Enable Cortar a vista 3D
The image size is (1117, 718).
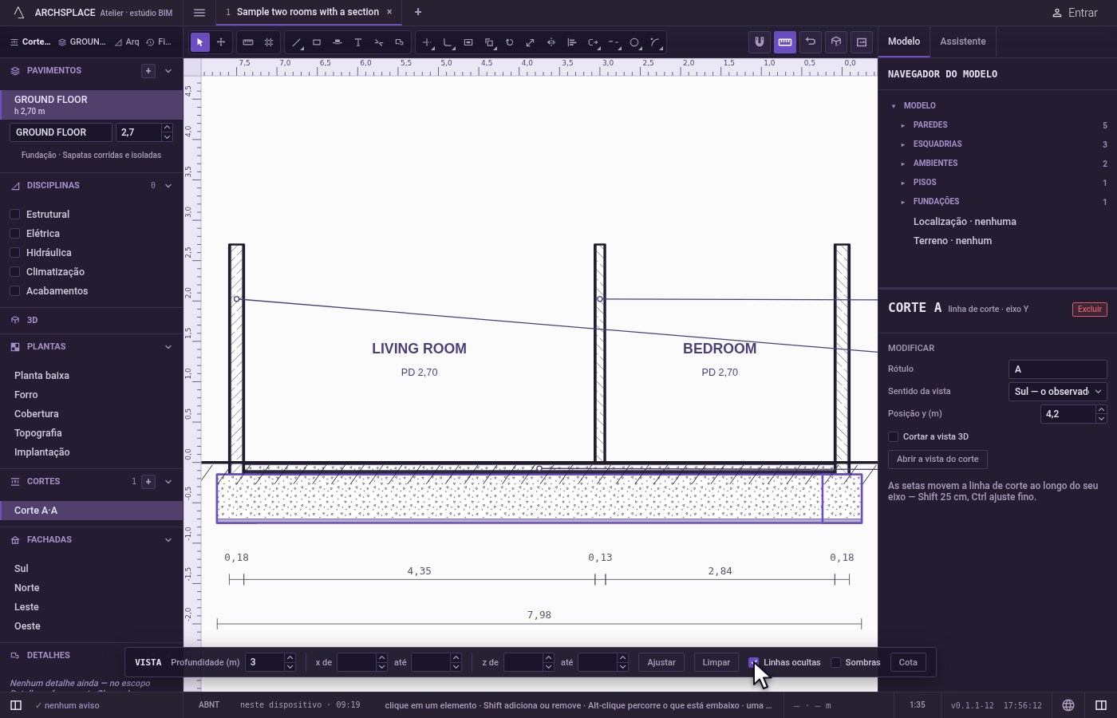[894, 436]
